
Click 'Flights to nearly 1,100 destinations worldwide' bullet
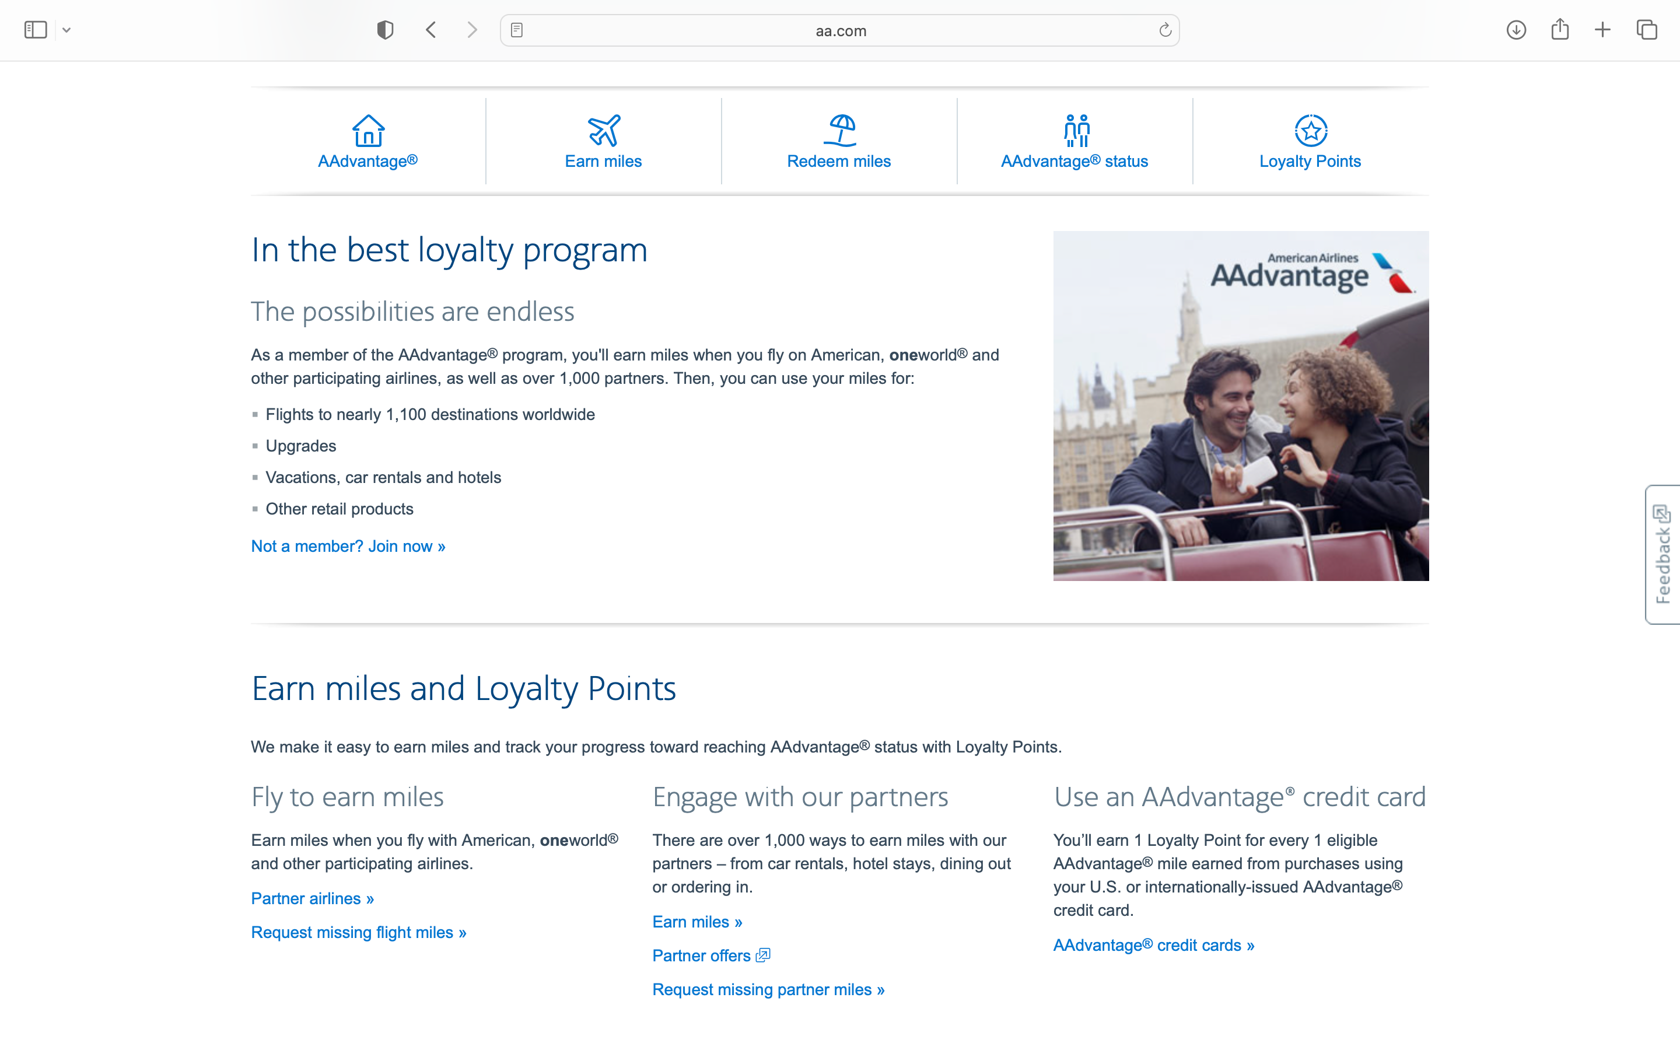point(430,415)
